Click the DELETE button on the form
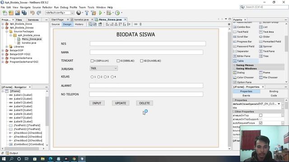 [144, 103]
